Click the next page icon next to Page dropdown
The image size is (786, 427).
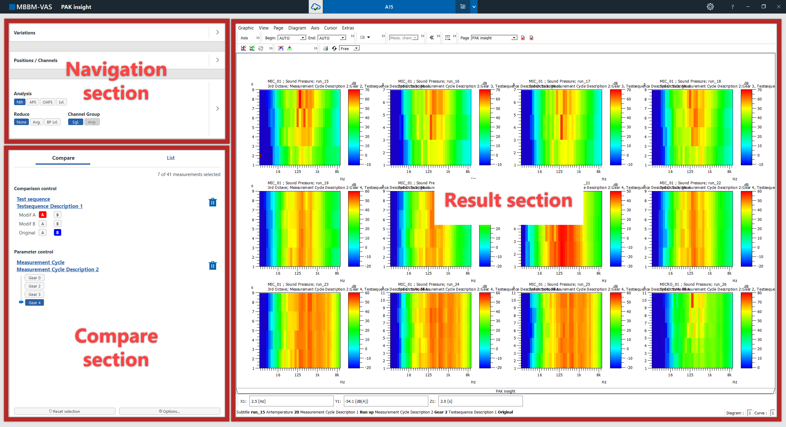[531, 38]
